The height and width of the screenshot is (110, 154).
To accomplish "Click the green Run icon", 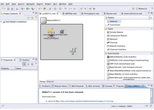I will tap(27, 9).
